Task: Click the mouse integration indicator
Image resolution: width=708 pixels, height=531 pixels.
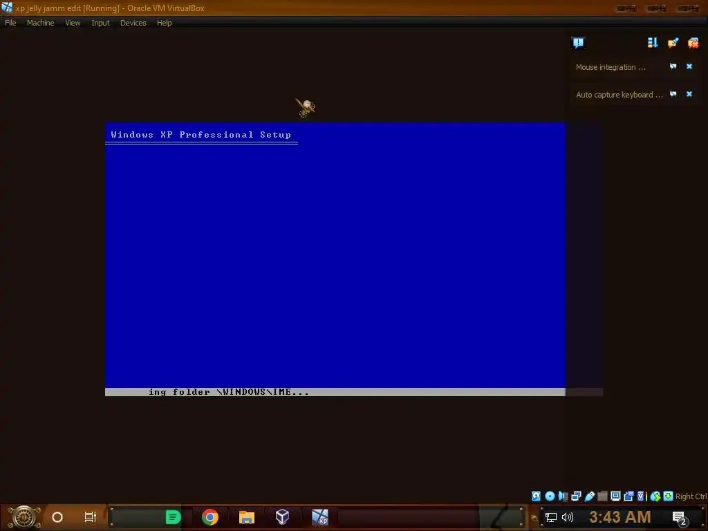Action: [655, 496]
